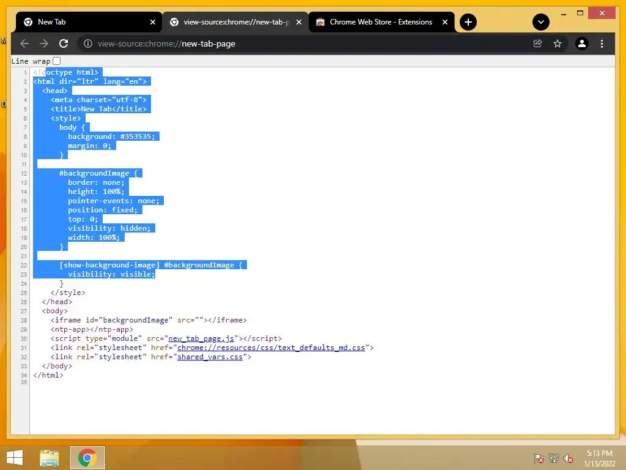Screen dimensions: 626x470
Task: Click the '</html>' closing tag line
Action: coord(48,375)
